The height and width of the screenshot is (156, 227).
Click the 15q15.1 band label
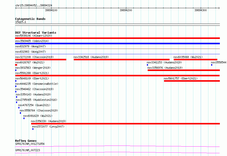[21, 22]
